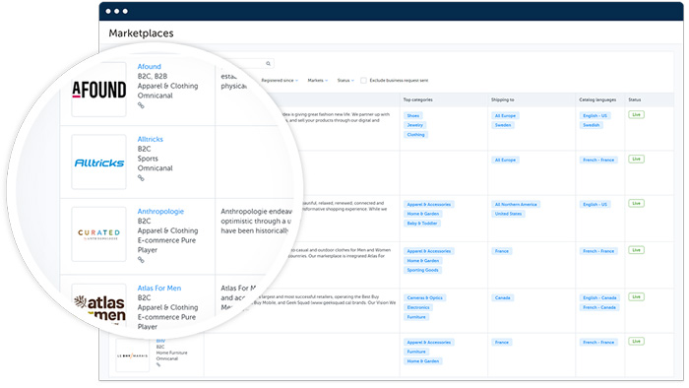Click the link icon under Anthropologie

click(x=141, y=260)
